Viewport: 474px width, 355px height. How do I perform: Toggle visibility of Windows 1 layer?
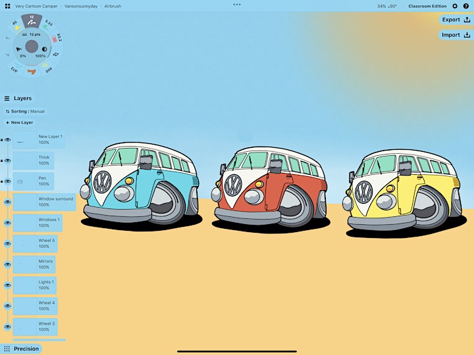tap(8, 223)
